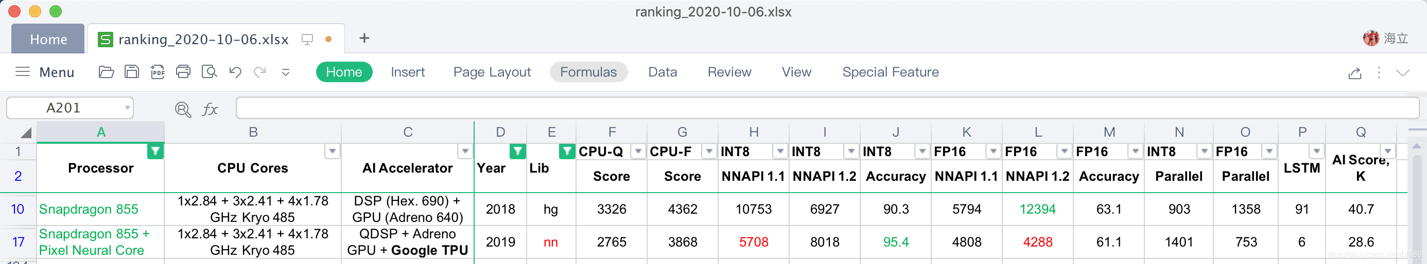Open the column H INT8 filter dropdown
This screenshot has width=1427, height=264.
pyautogui.click(x=780, y=152)
